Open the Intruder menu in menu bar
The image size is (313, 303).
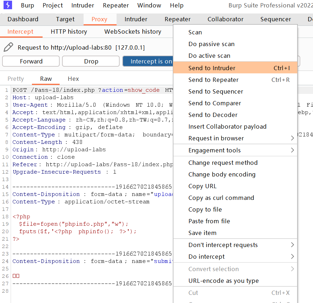[83, 5]
